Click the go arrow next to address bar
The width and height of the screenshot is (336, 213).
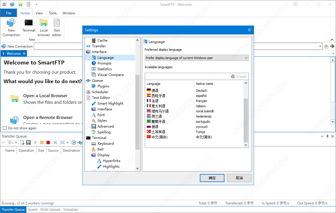click(x=332, y=46)
